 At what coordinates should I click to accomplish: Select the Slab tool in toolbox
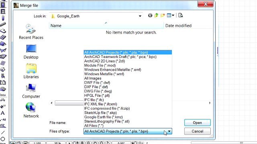point(3,31)
